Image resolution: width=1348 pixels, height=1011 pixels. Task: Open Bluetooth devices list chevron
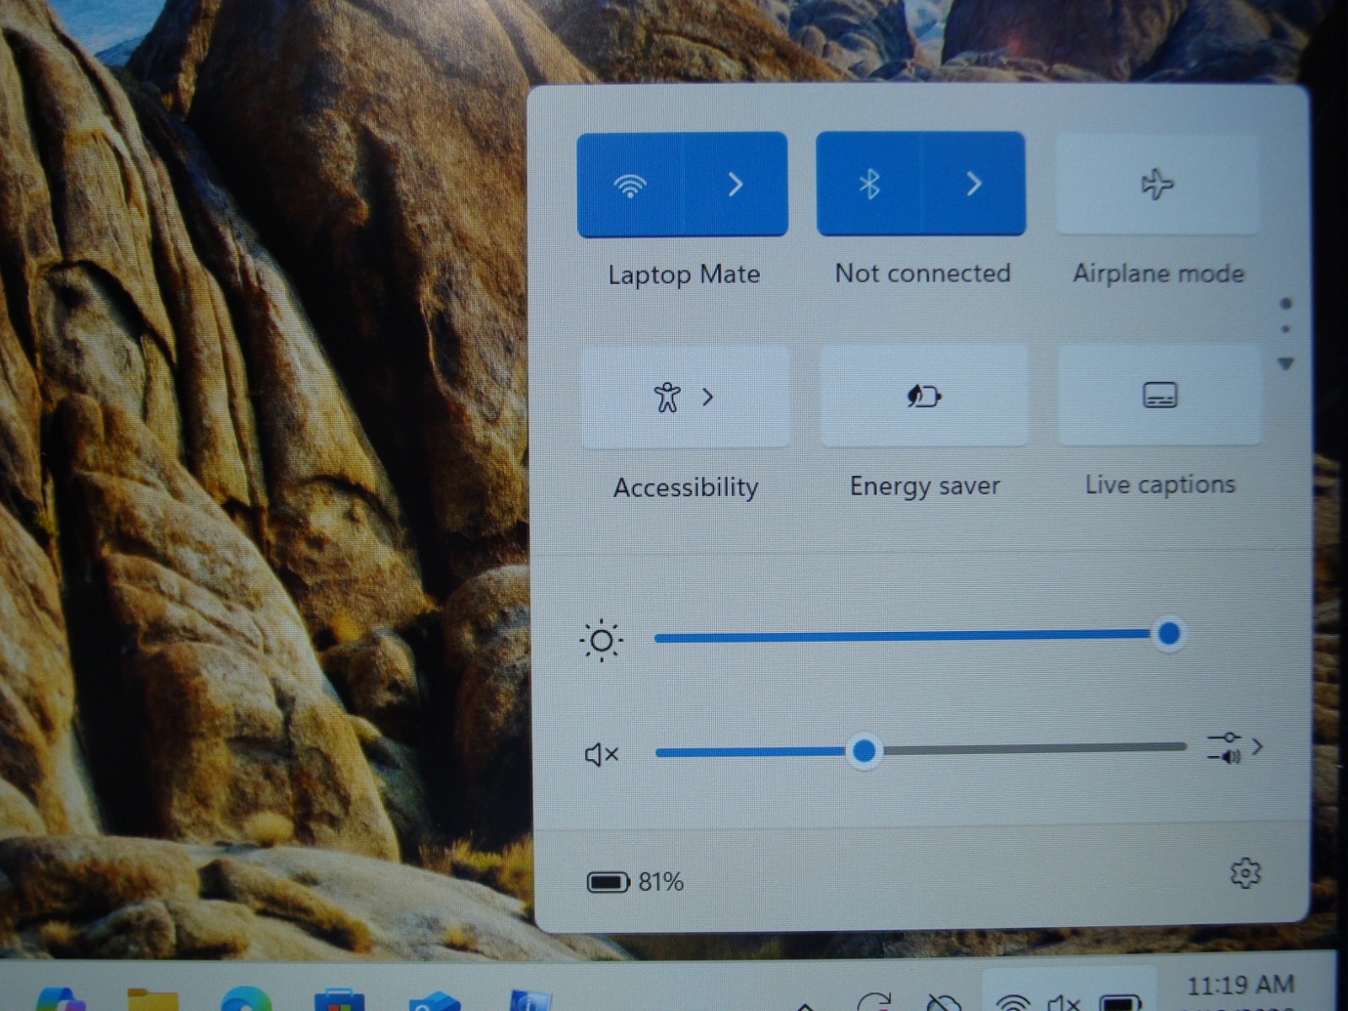click(974, 184)
